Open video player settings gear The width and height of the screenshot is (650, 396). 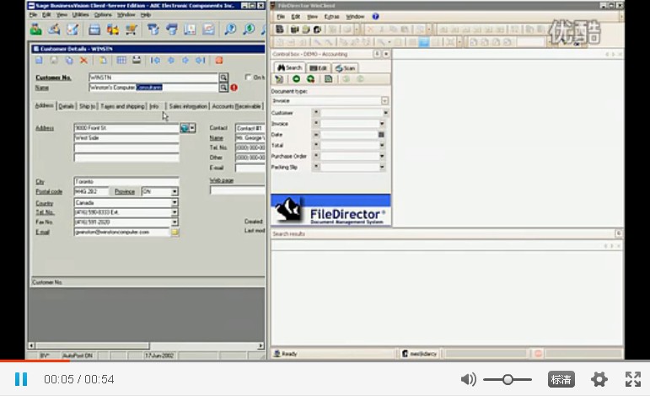point(599,379)
